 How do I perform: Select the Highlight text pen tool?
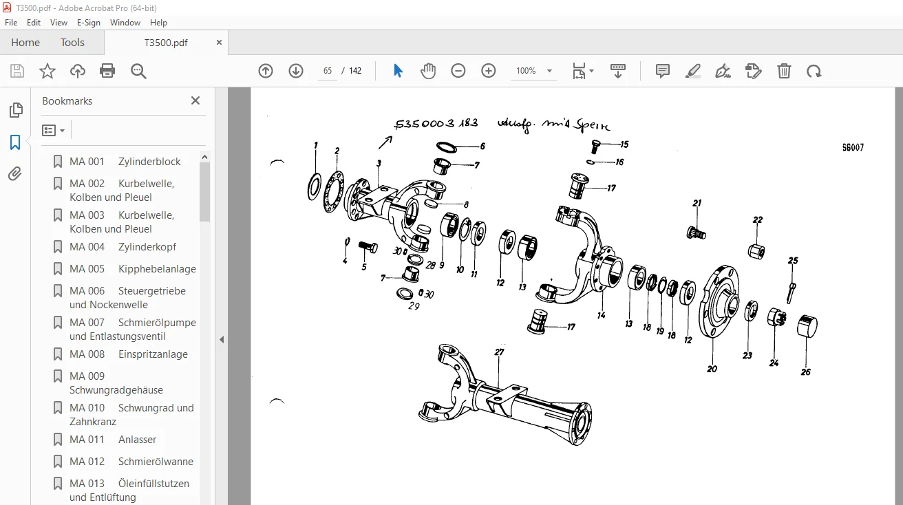(693, 71)
